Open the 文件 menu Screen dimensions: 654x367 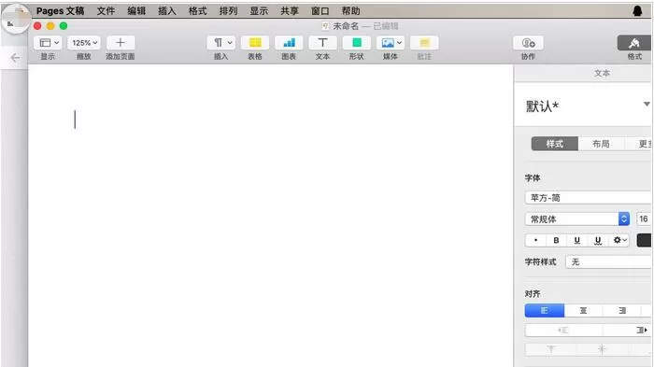pyautogui.click(x=106, y=11)
